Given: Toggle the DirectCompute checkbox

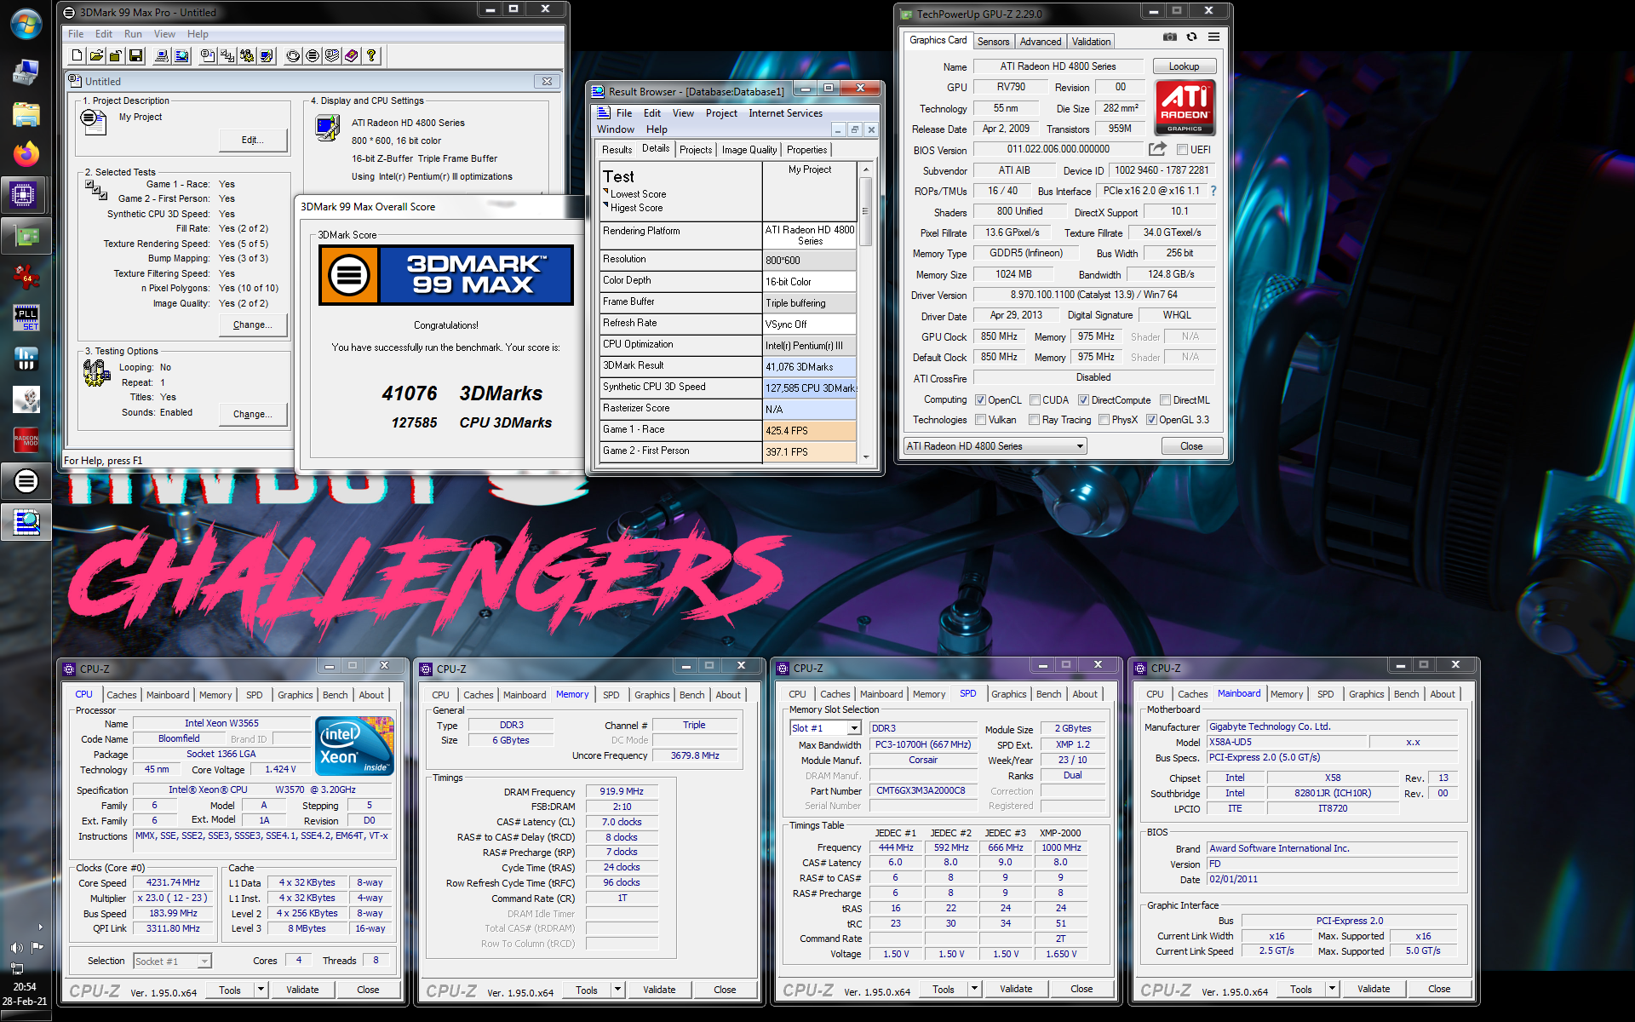Looking at the screenshot, I should click(1083, 400).
